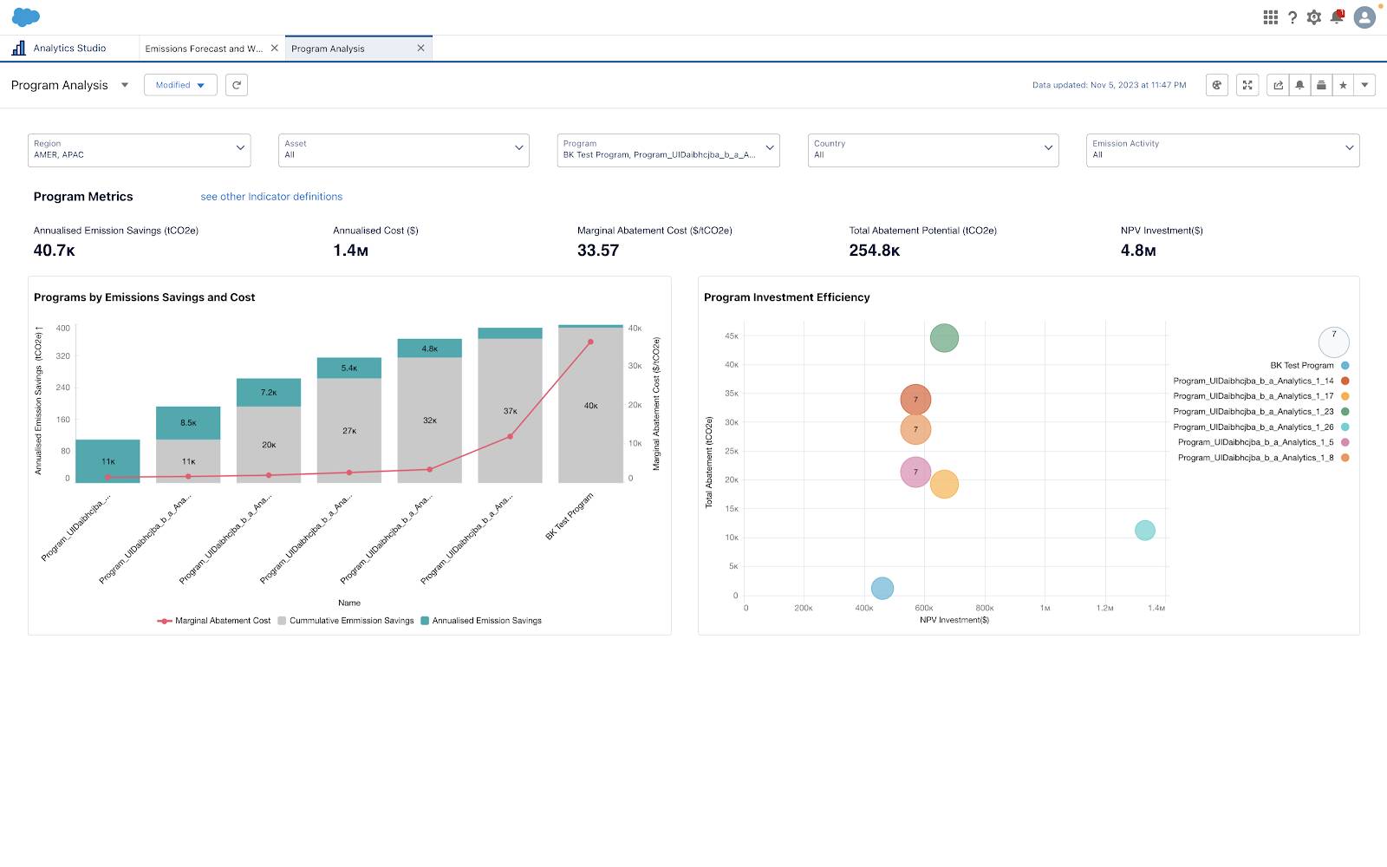Toggle Marginal Abatement Cost legend entry

(214, 621)
